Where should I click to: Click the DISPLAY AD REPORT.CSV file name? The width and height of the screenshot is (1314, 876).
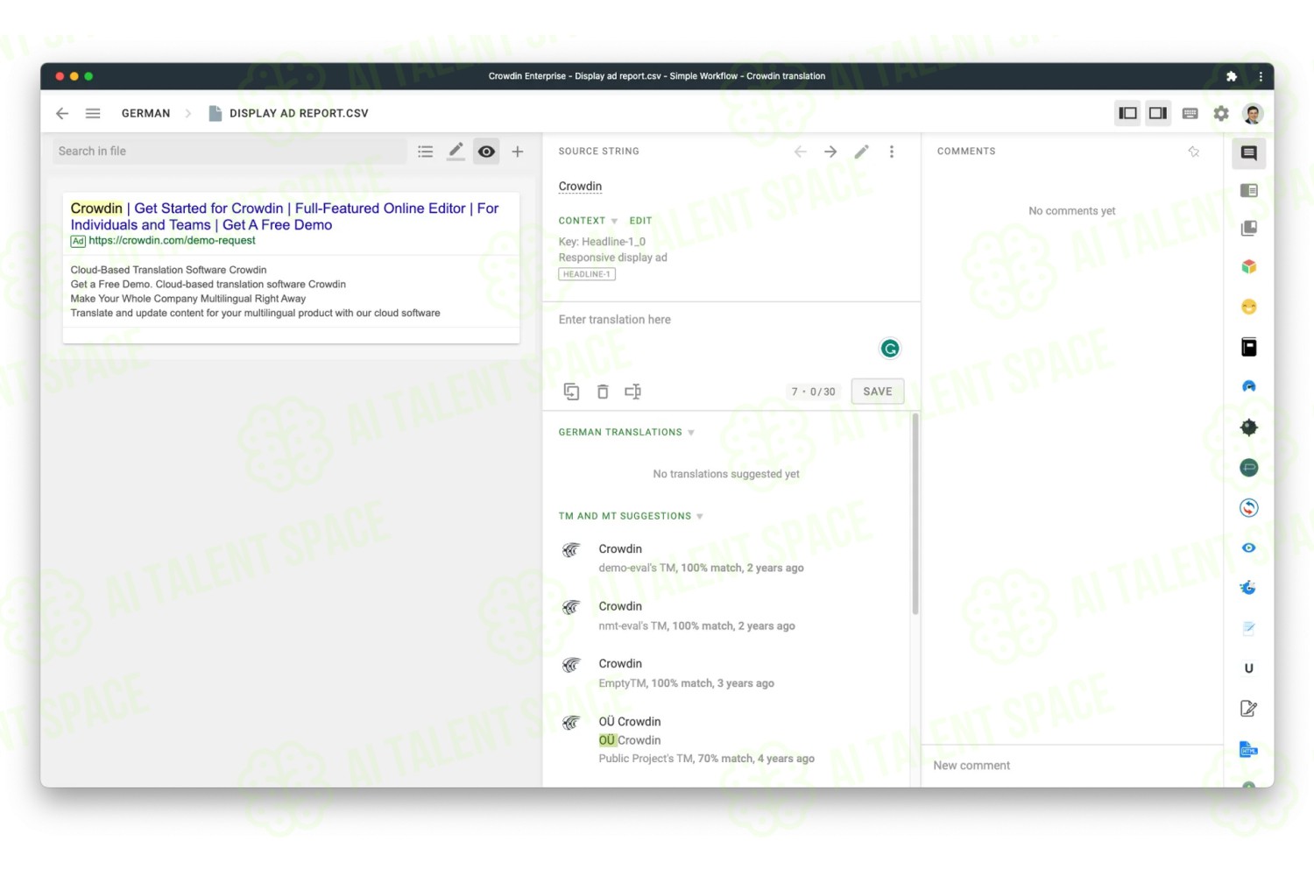tap(299, 113)
